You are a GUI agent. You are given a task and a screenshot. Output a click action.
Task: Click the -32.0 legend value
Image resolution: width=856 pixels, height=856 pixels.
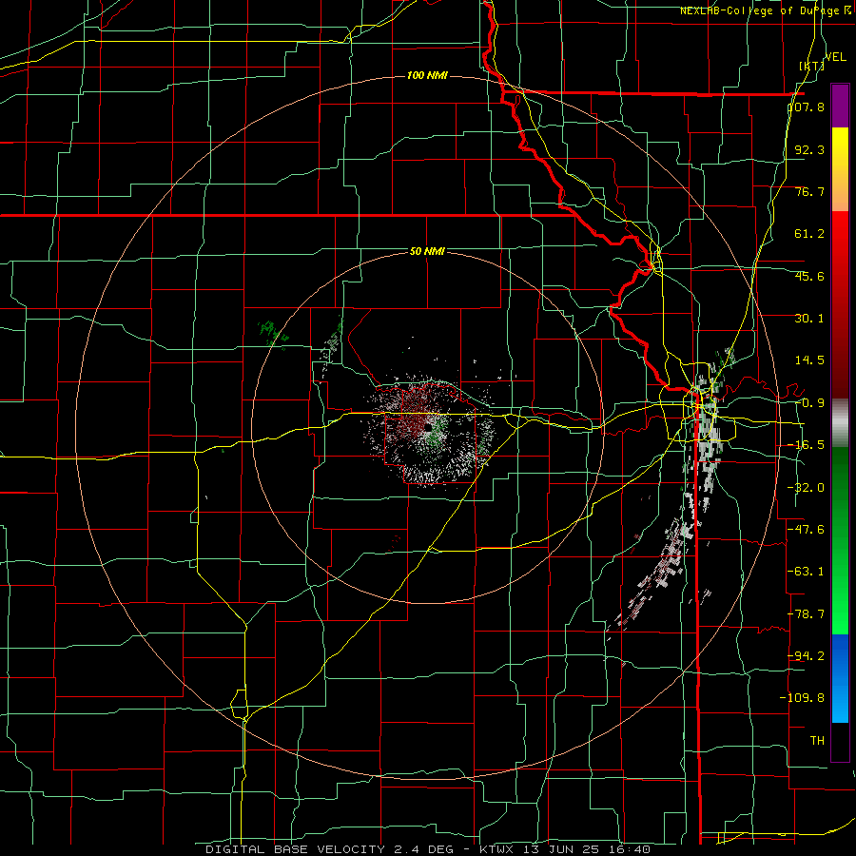pyautogui.click(x=806, y=488)
